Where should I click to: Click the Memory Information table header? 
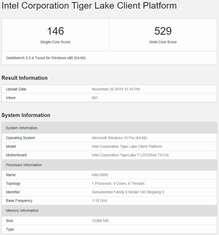pyautogui.click(x=109, y=211)
